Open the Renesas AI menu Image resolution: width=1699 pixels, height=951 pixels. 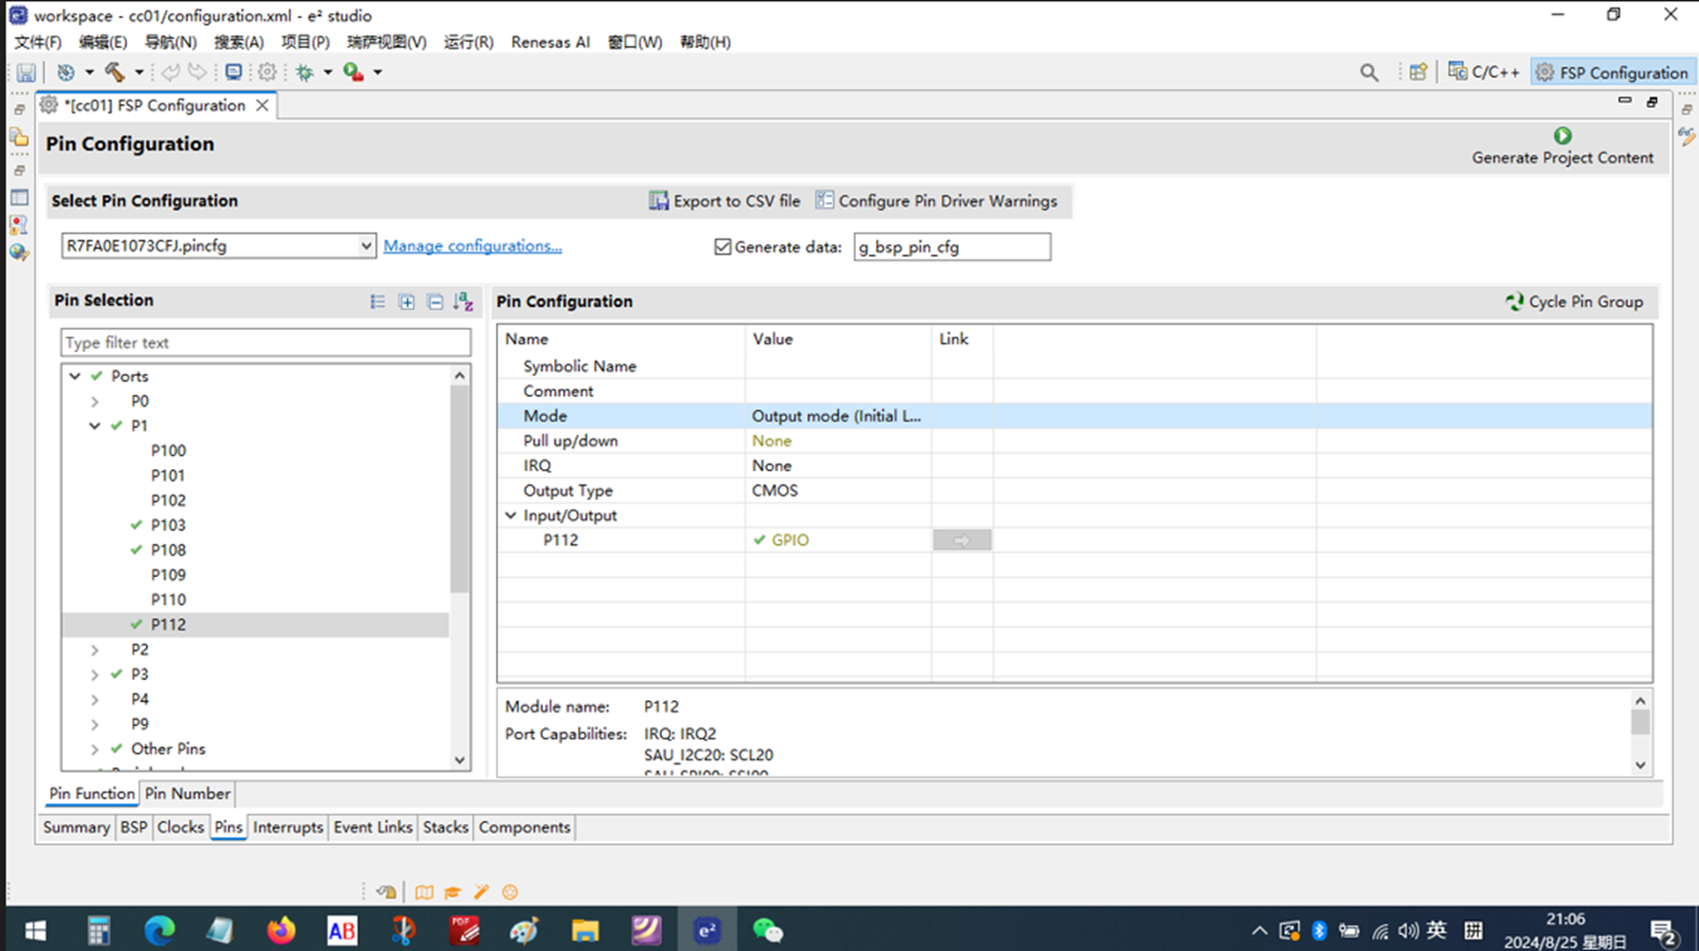tap(550, 42)
